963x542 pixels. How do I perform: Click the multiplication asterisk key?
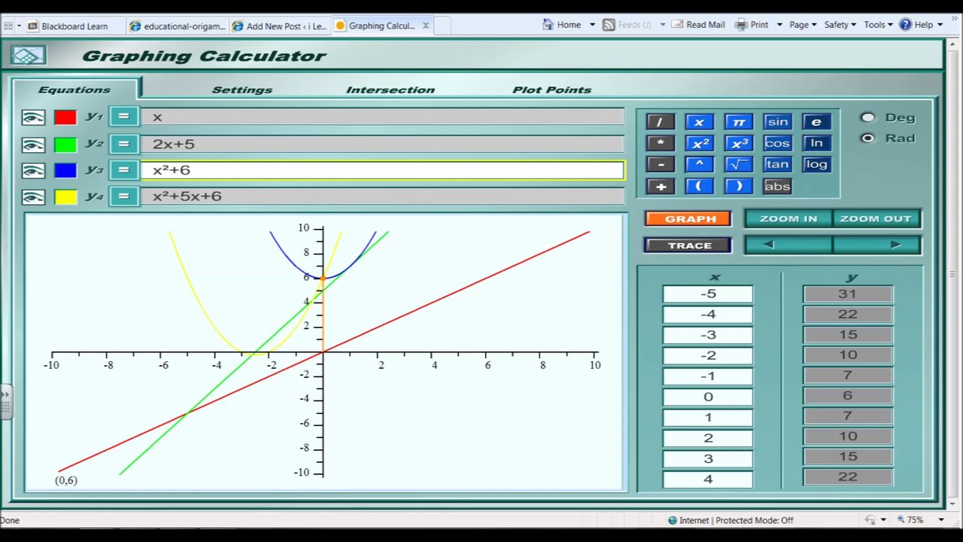tap(660, 143)
